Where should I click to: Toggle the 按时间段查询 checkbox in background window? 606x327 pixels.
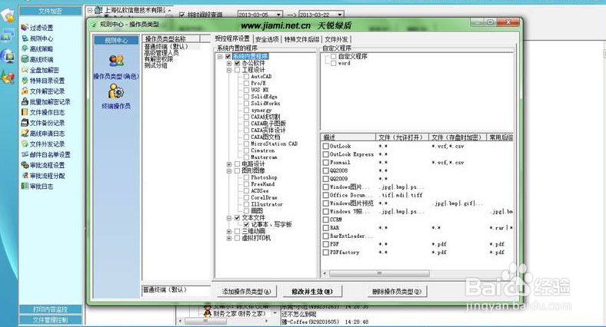181,15
